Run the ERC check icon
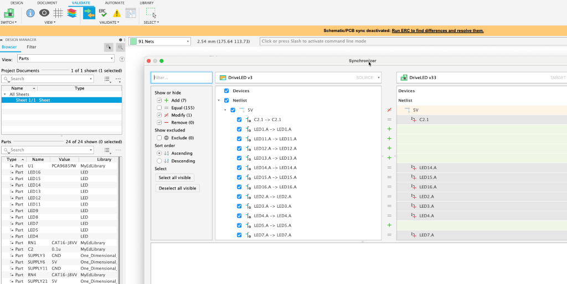The width and height of the screenshot is (567, 284). (103, 13)
